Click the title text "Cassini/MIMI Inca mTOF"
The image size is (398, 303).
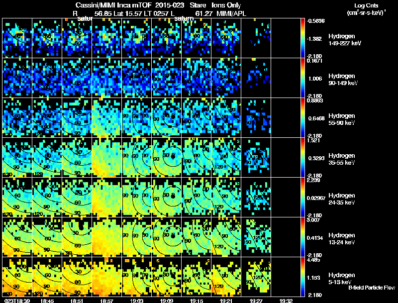click(x=113, y=5)
